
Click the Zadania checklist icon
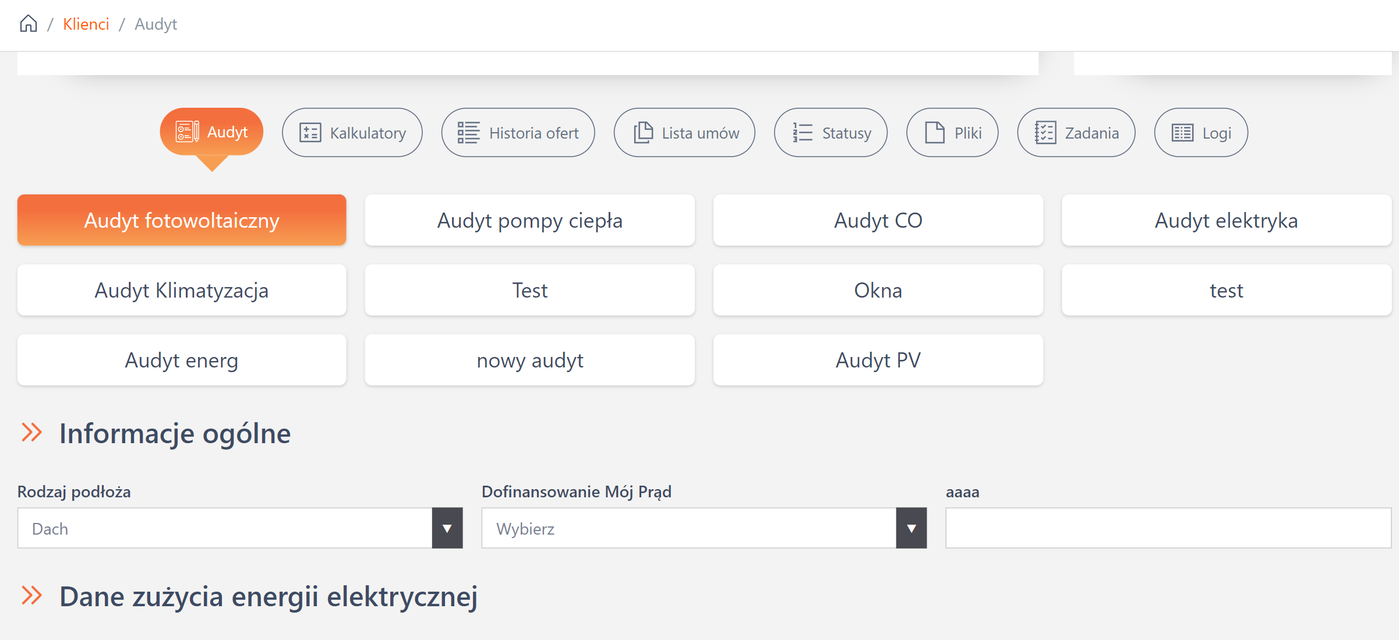click(1045, 133)
